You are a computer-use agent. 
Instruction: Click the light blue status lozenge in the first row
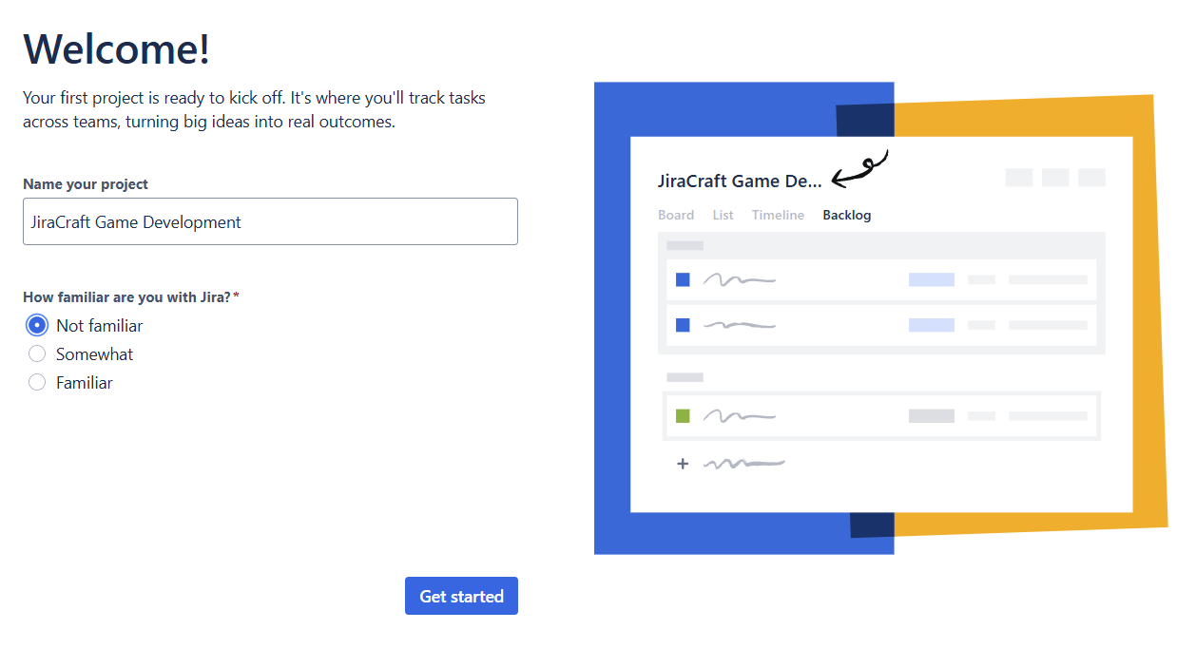(932, 279)
